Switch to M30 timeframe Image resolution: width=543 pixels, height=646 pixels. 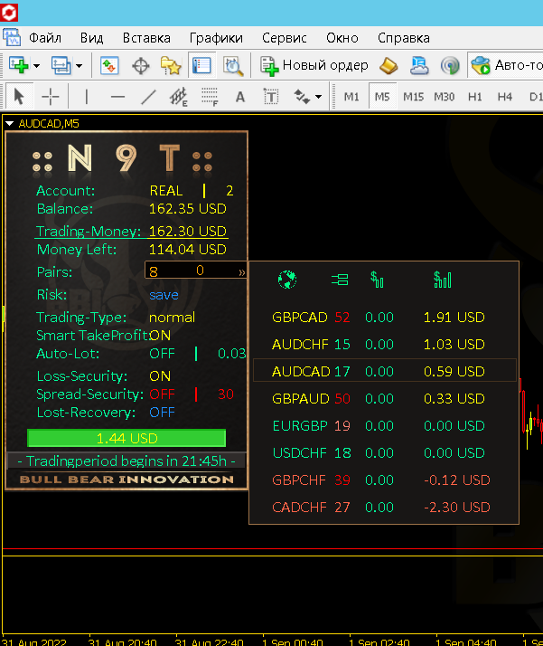coord(444,97)
